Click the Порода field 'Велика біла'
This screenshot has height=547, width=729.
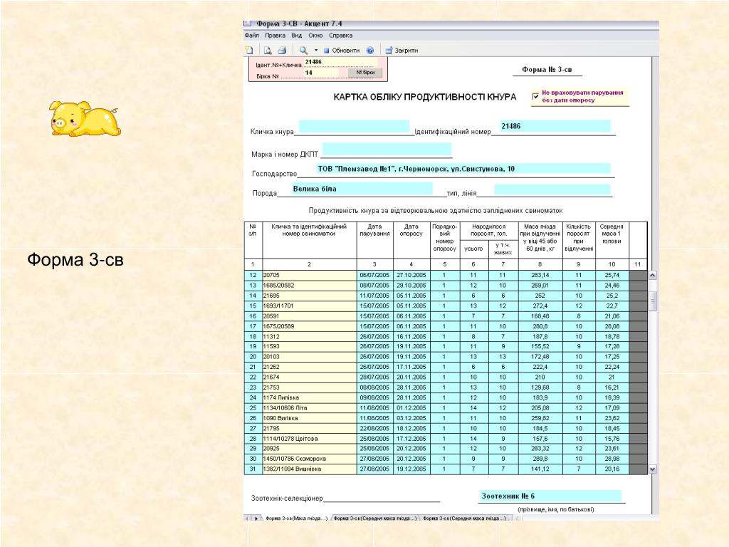pyautogui.click(x=362, y=188)
